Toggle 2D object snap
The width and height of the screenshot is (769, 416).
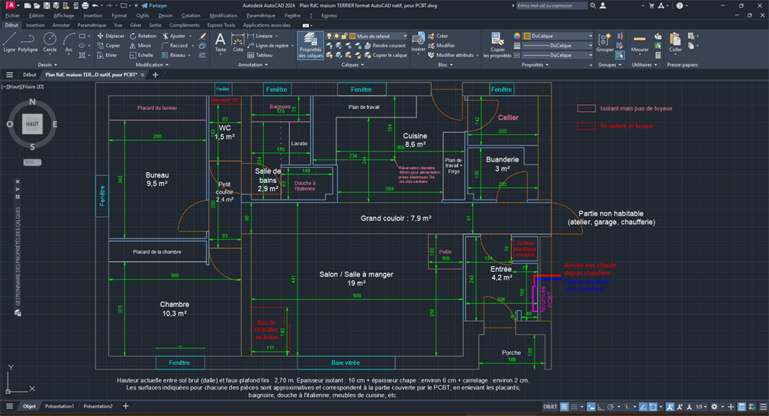tap(653, 407)
